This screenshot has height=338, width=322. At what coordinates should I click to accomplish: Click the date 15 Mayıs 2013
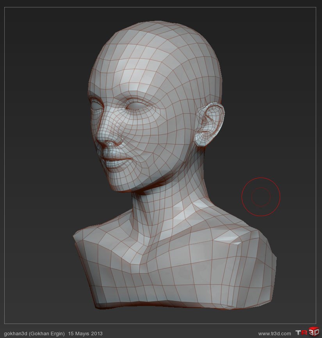coord(85,333)
